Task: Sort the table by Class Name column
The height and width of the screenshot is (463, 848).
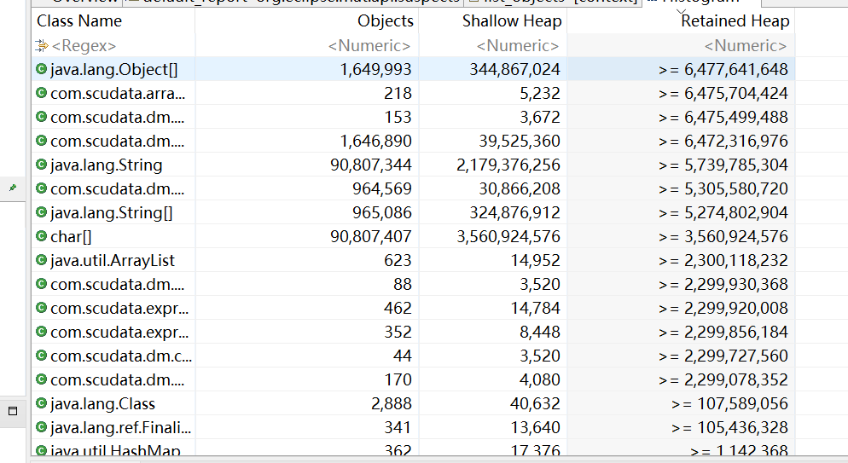Action: (x=79, y=21)
